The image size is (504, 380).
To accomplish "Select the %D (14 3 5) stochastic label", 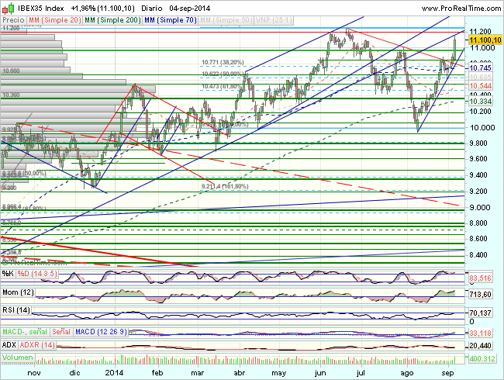I will tap(37, 274).
